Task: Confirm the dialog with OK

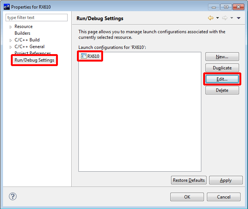Action: pos(187,197)
